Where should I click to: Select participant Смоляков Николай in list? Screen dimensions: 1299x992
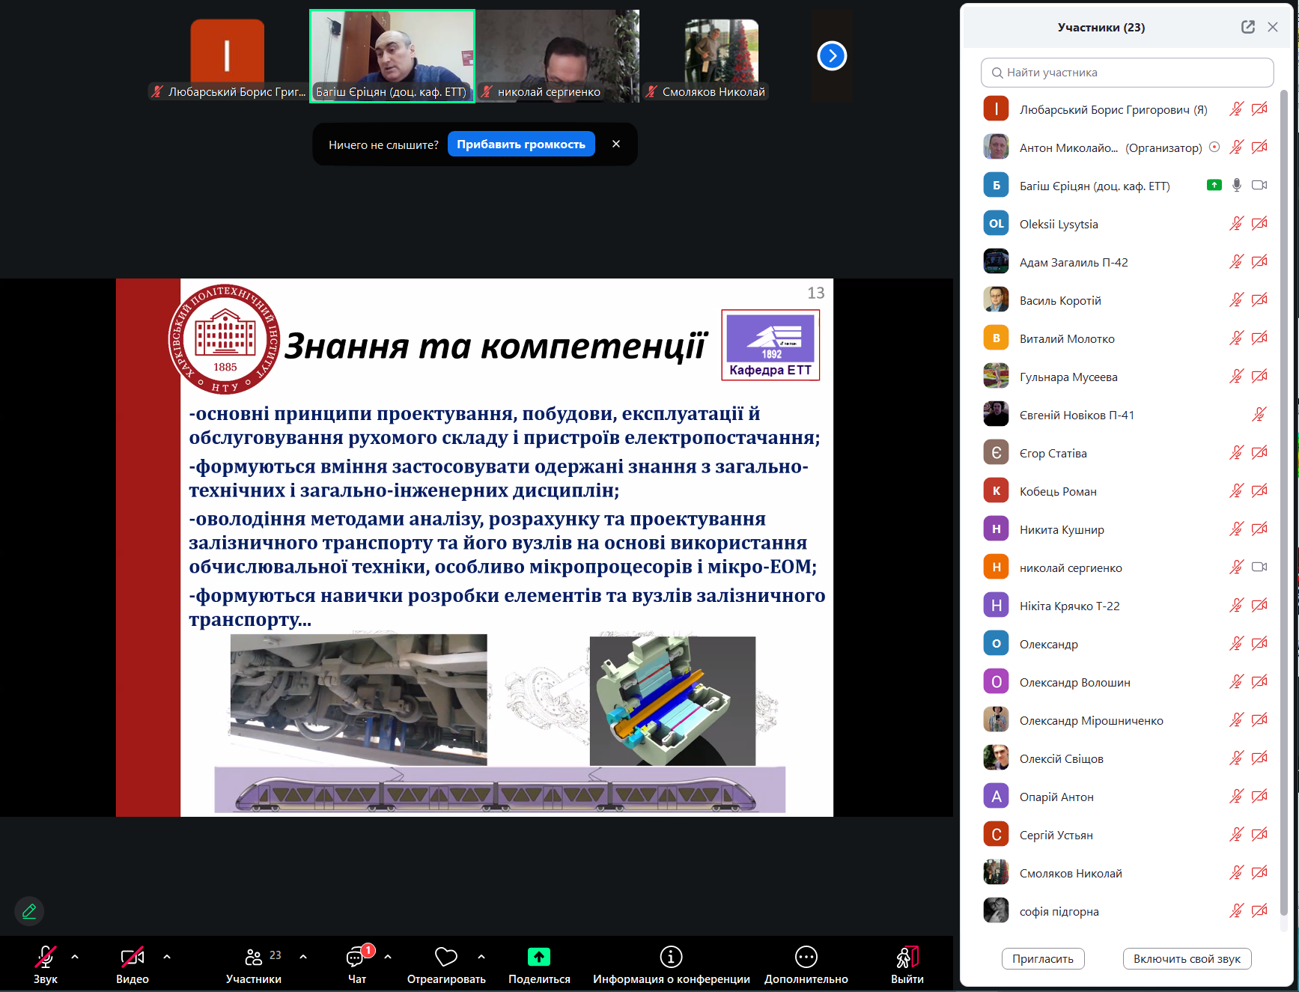click(x=1127, y=873)
